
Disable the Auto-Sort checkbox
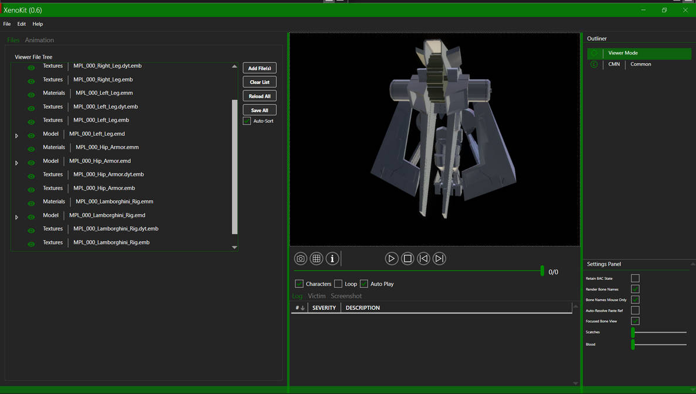(x=247, y=121)
